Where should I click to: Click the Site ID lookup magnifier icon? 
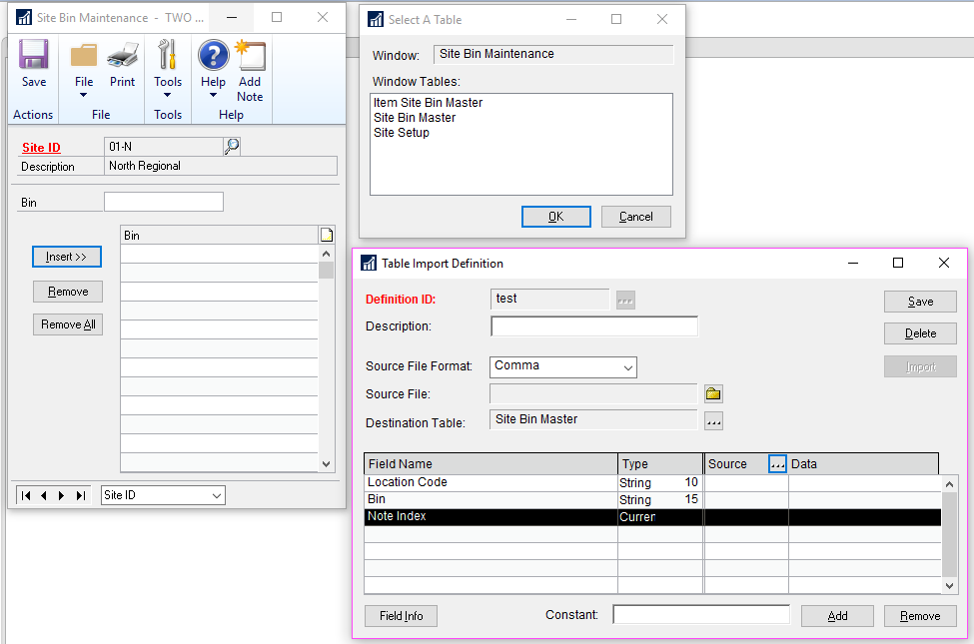(232, 147)
